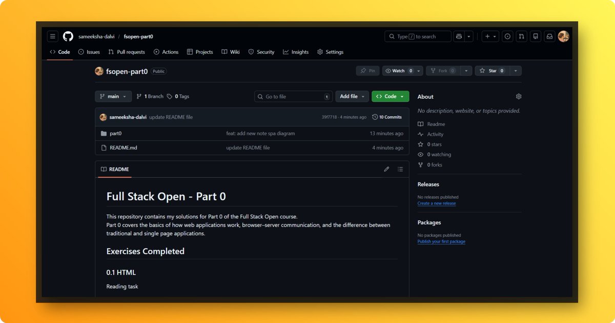Open the Pull requests icon in the top header
The image size is (615, 323).
tap(521, 36)
